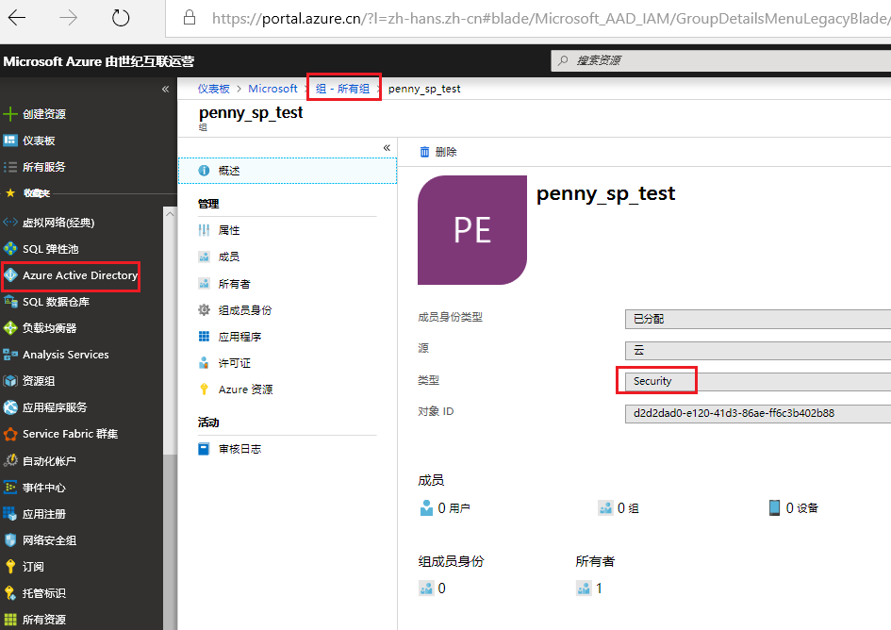
Task: Open 事件中心 in the sidebar
Action: pyautogui.click(x=43, y=488)
